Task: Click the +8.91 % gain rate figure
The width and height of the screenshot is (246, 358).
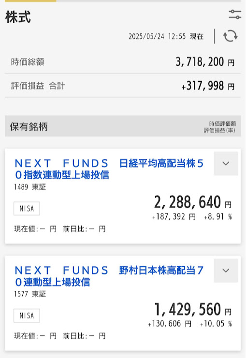Action: click(218, 216)
